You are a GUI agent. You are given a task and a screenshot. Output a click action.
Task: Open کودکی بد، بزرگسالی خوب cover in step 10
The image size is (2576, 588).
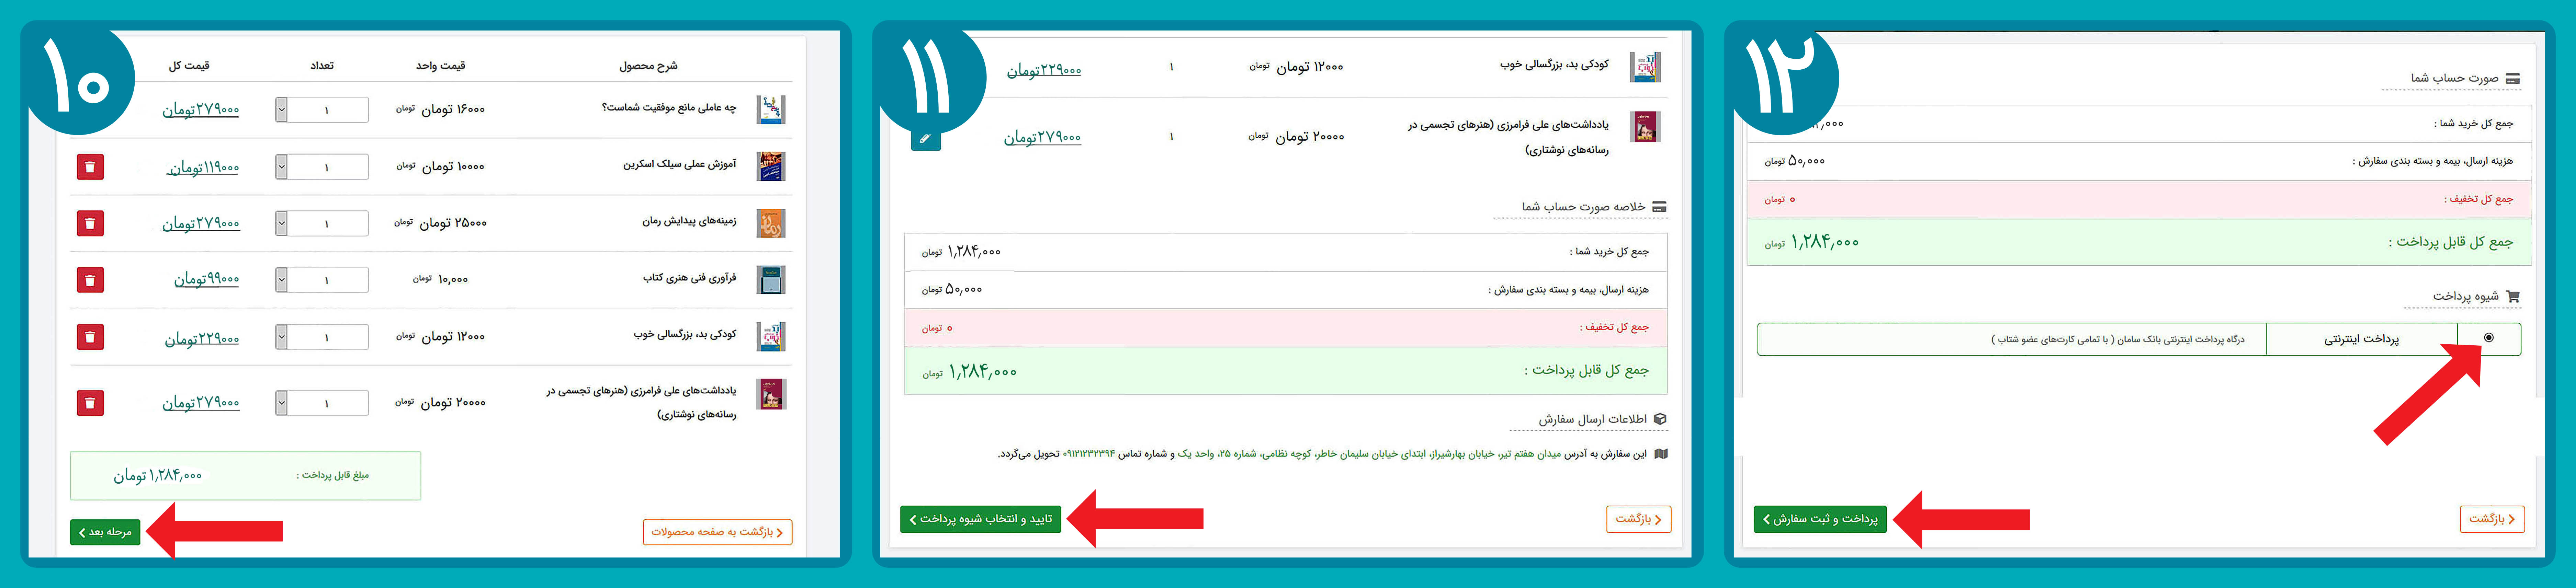pyautogui.click(x=771, y=337)
